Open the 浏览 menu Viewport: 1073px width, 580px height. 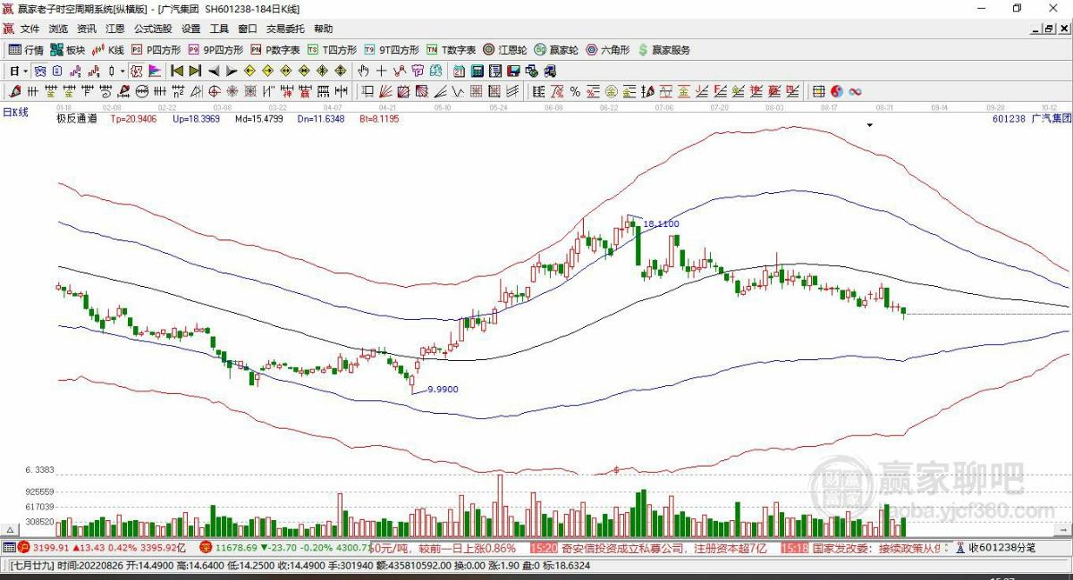pos(58,29)
